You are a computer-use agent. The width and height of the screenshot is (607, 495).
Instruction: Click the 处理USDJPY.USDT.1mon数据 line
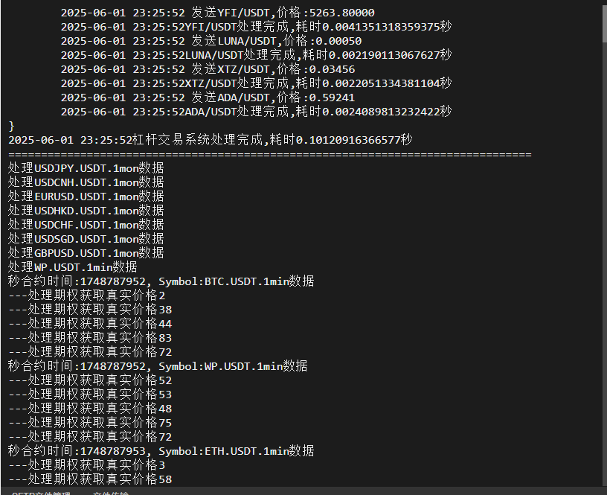[86, 168]
